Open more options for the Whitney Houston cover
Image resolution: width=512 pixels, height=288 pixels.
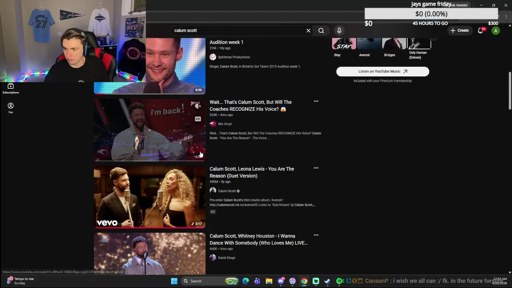316,235
